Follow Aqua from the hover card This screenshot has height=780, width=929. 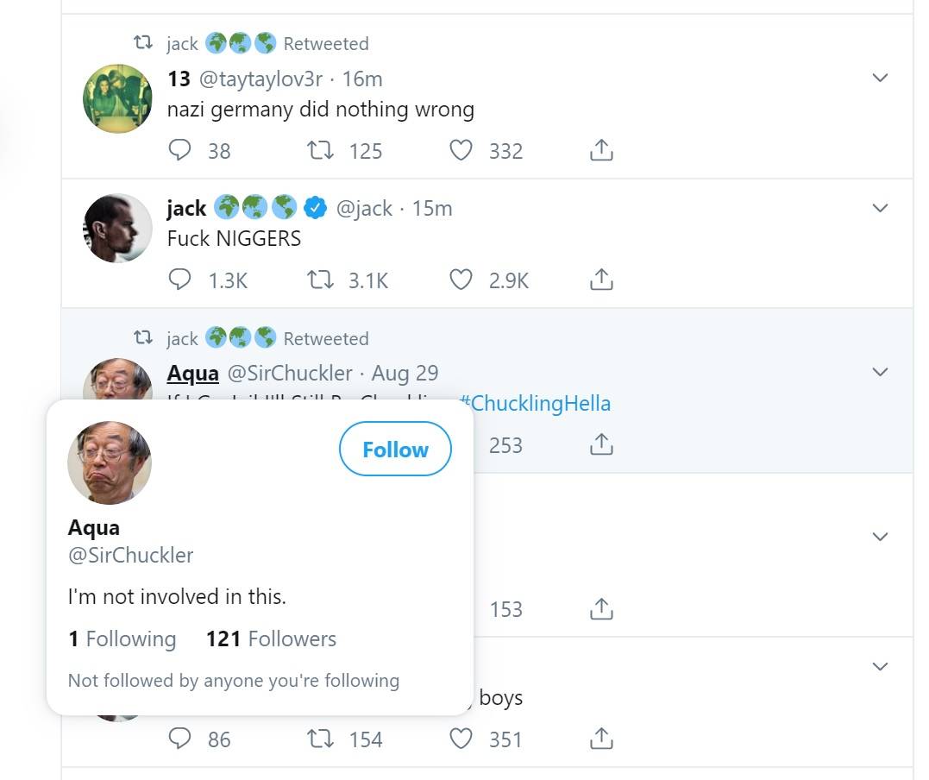coord(395,449)
